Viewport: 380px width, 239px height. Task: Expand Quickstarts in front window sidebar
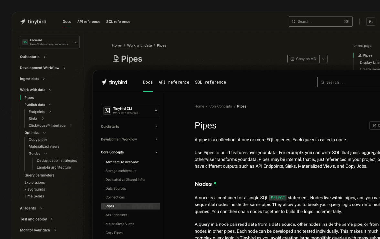[156, 126]
